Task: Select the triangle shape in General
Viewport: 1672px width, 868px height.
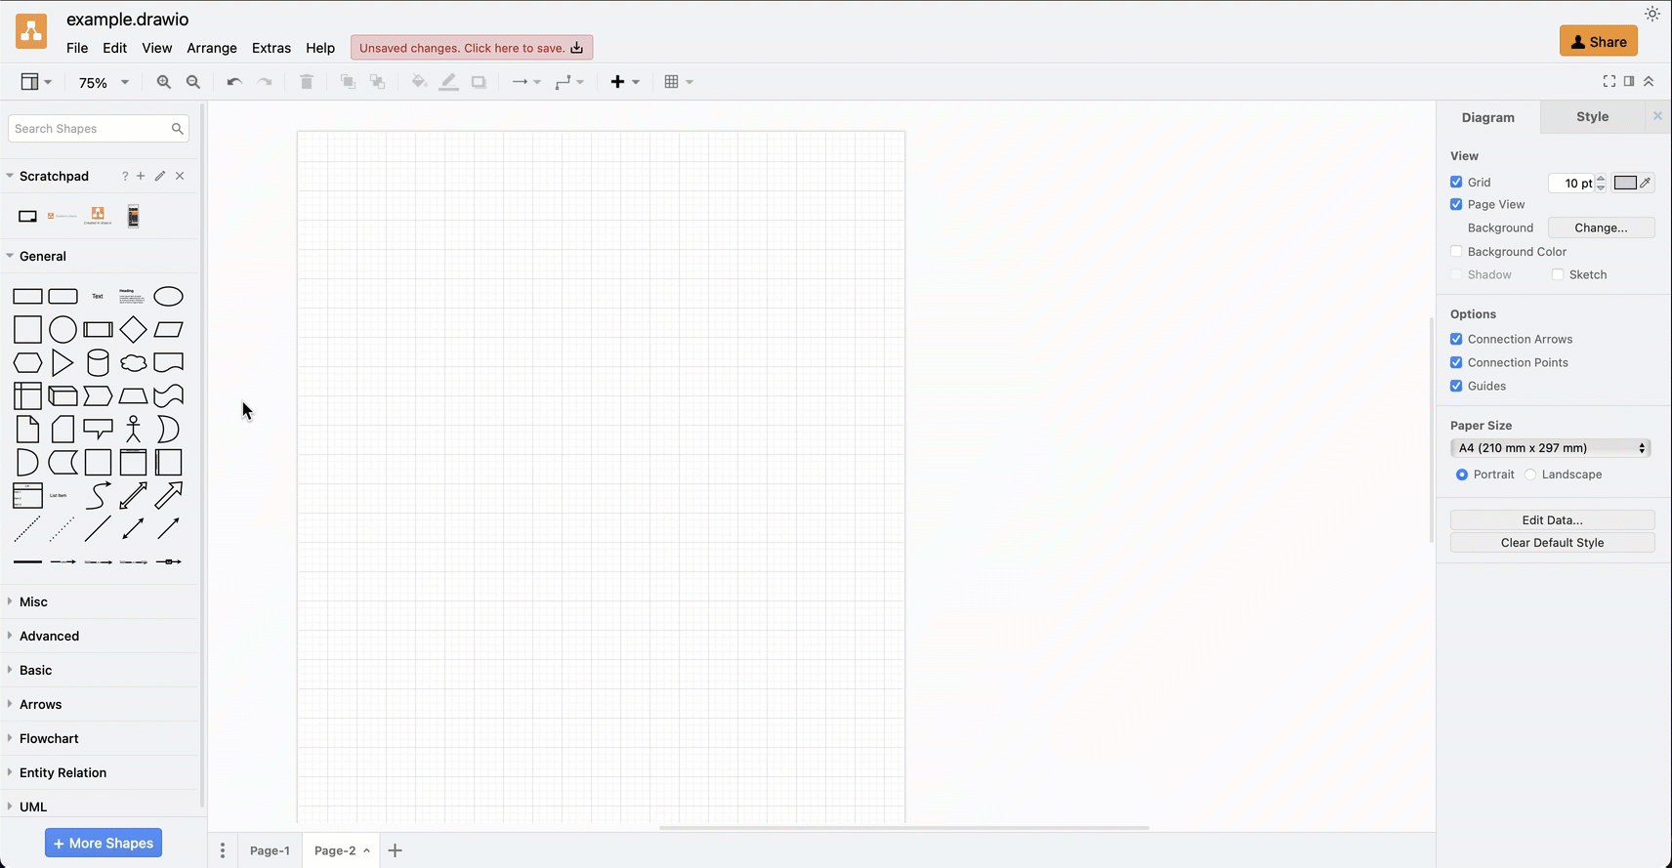Action: [x=63, y=362]
